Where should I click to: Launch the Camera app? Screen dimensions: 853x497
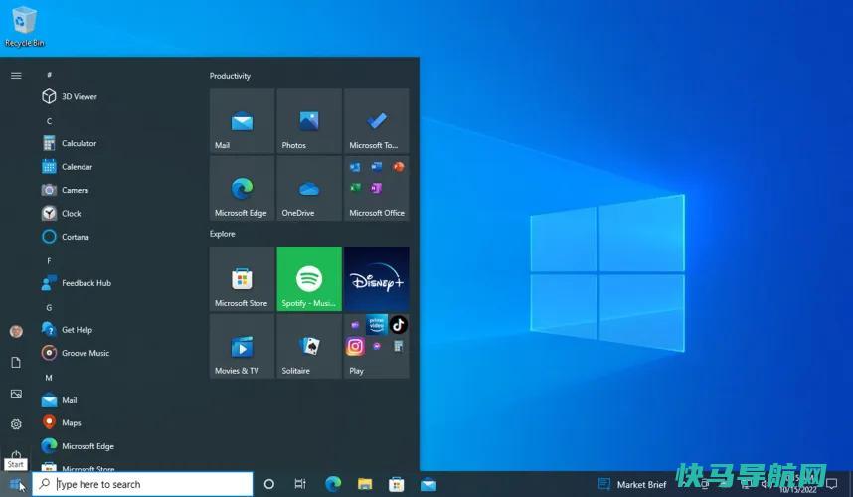click(x=65, y=190)
